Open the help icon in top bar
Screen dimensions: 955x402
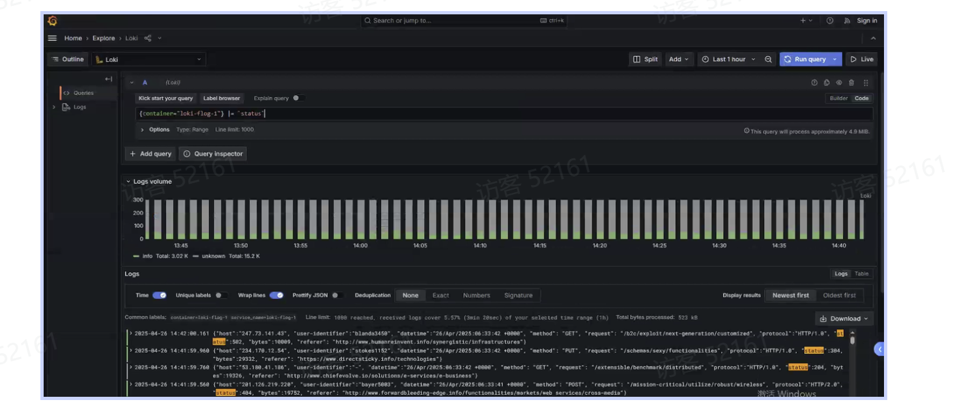[x=830, y=21]
